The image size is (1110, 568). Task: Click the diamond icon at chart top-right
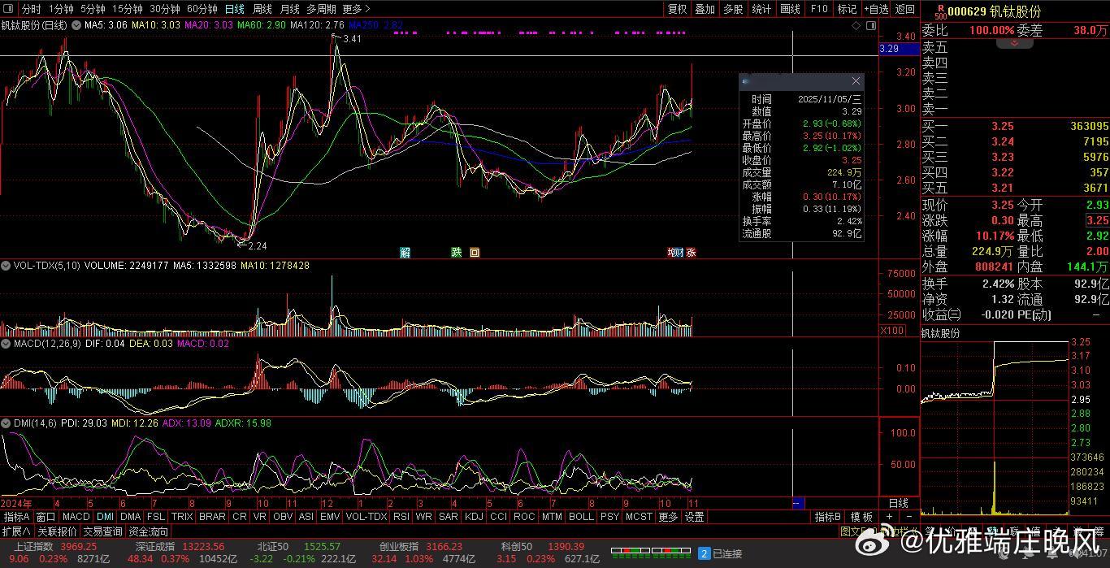coord(856,25)
